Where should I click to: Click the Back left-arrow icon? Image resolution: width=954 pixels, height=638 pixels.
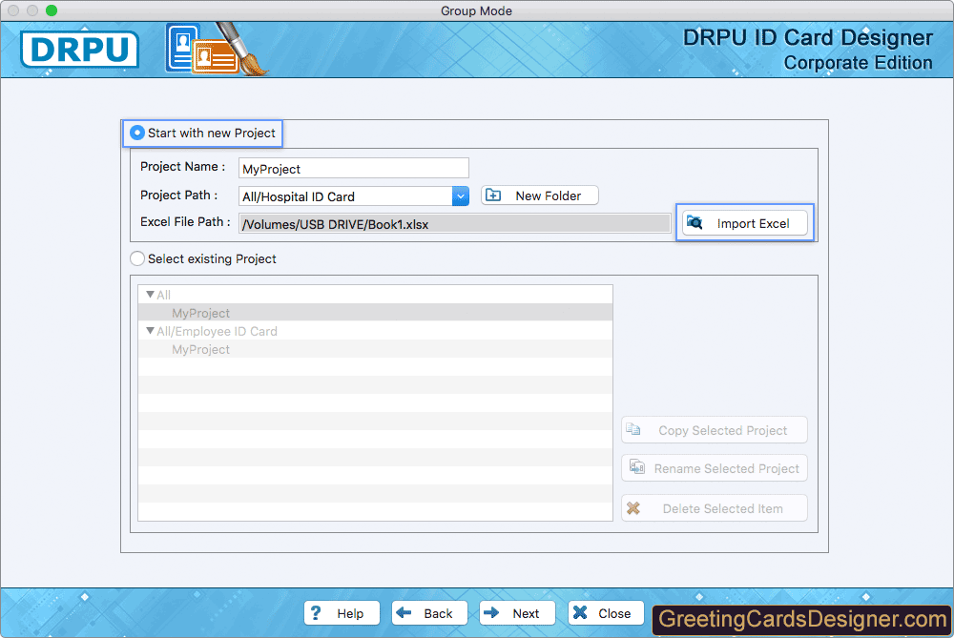(x=404, y=612)
